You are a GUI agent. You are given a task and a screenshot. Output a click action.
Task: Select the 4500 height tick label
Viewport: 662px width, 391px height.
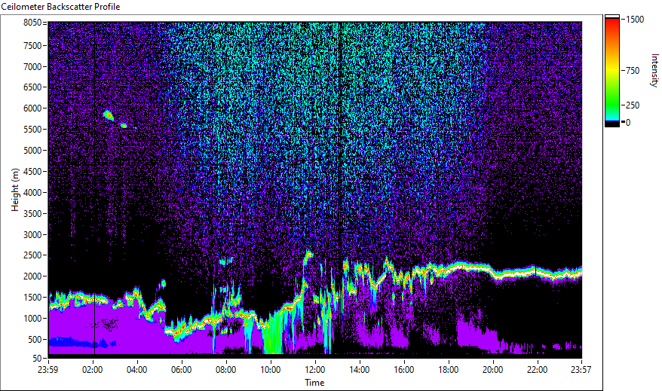[32, 172]
